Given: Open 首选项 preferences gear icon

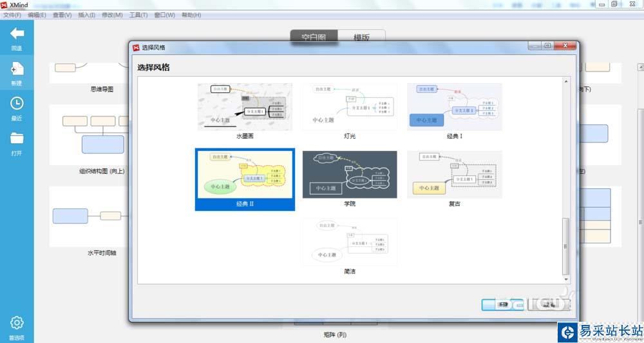Looking at the screenshot, I should (17, 323).
